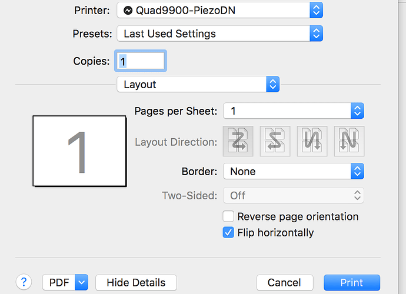Select right-to-left then down layout direction
The height and width of the screenshot is (294, 406).
tap(275, 142)
